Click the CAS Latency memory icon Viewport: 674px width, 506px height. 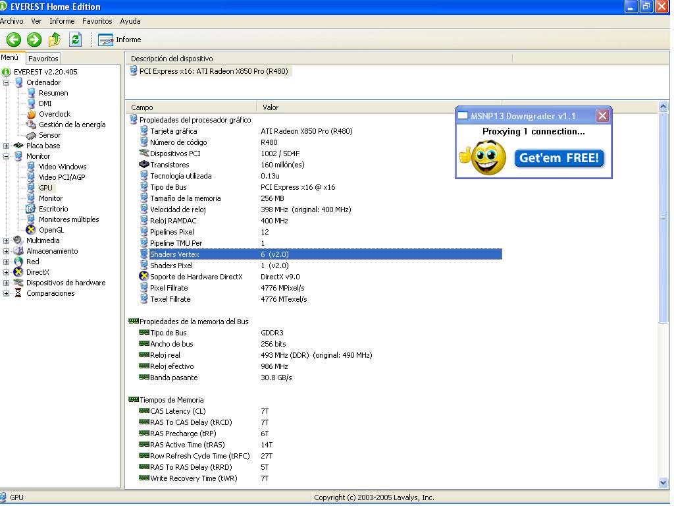point(143,410)
